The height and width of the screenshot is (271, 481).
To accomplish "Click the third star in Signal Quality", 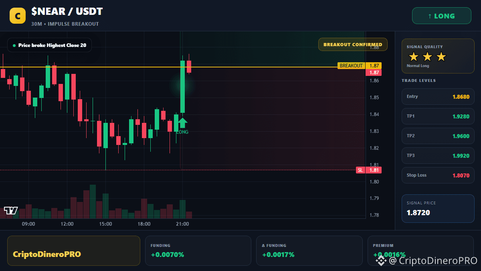I will coord(441,57).
